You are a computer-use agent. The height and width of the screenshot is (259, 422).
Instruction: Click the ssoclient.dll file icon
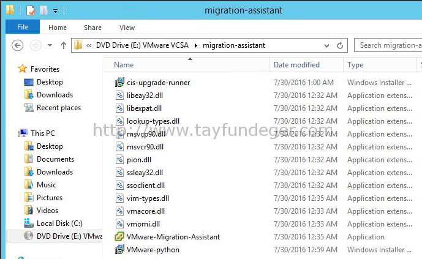[119, 186]
